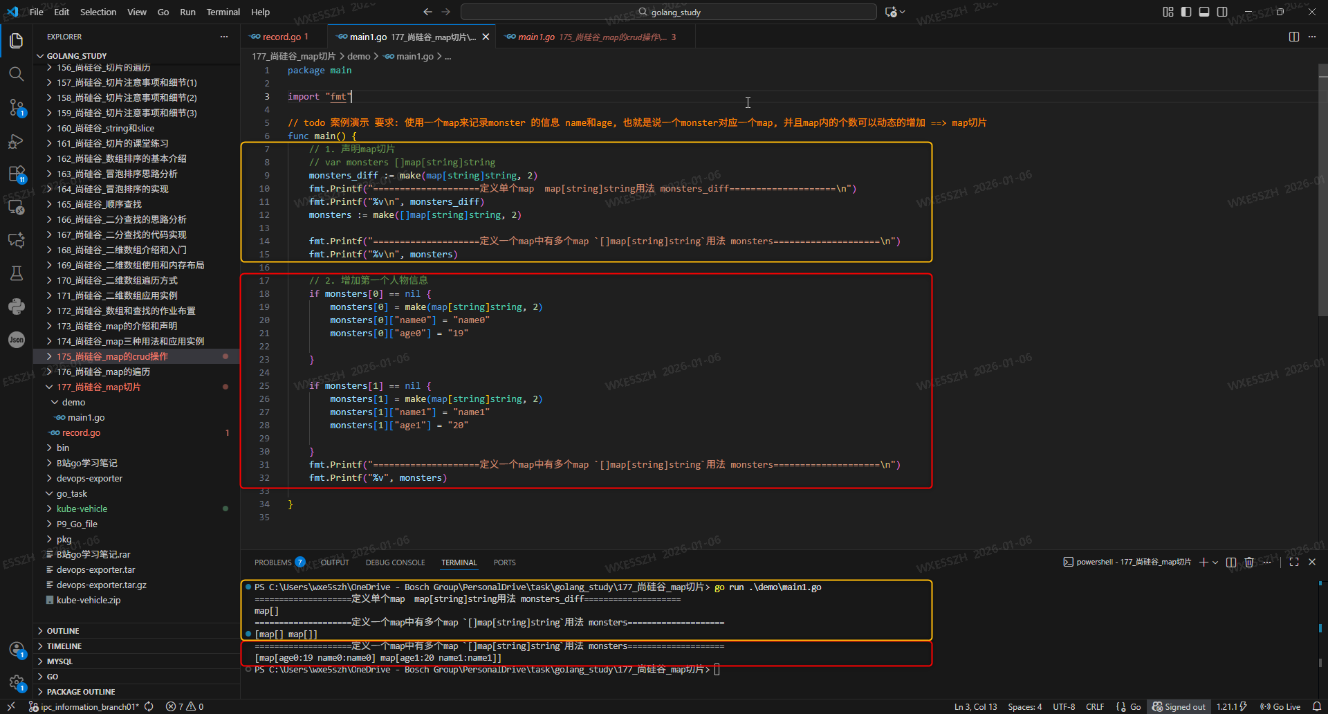Maximize the terminal panel size
Image resolution: width=1328 pixels, height=714 pixels.
(1294, 562)
